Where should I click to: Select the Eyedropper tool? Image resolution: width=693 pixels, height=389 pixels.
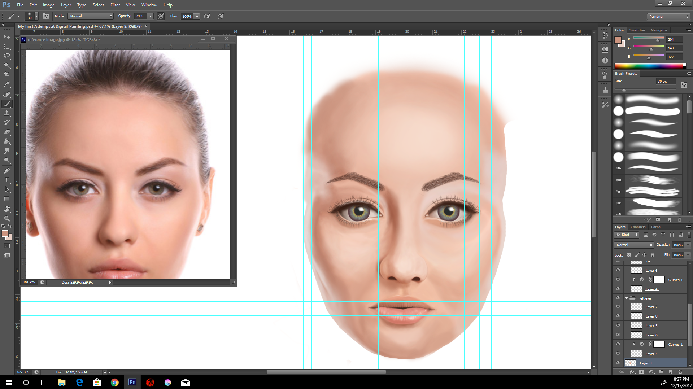tap(7, 84)
